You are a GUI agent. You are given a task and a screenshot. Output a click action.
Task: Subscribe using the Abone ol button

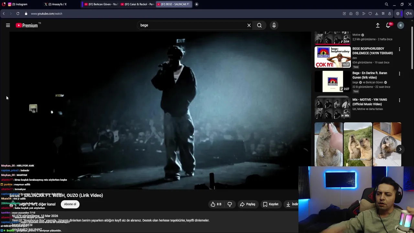pos(70,204)
